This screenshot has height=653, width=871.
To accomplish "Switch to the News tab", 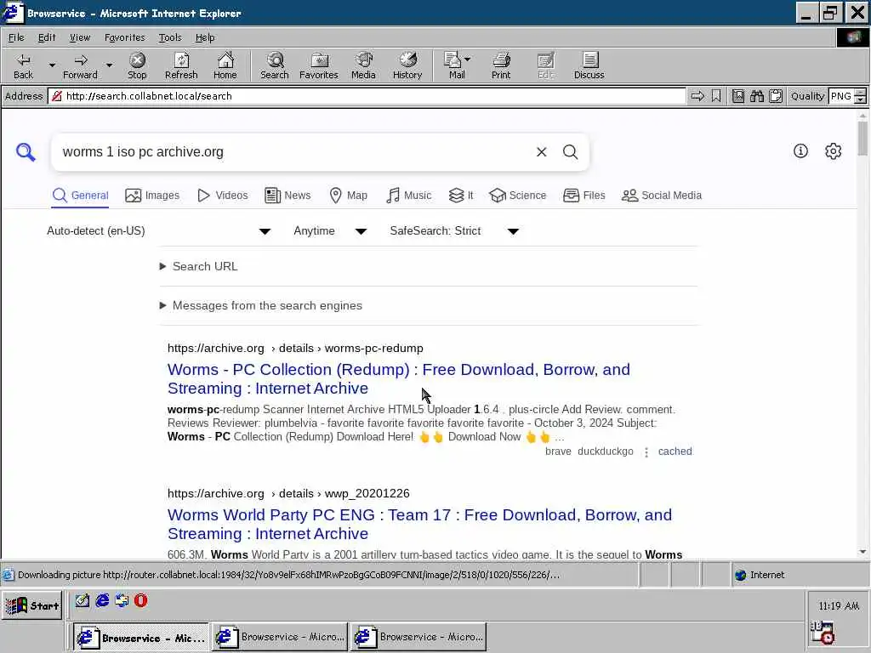I will click(x=287, y=196).
